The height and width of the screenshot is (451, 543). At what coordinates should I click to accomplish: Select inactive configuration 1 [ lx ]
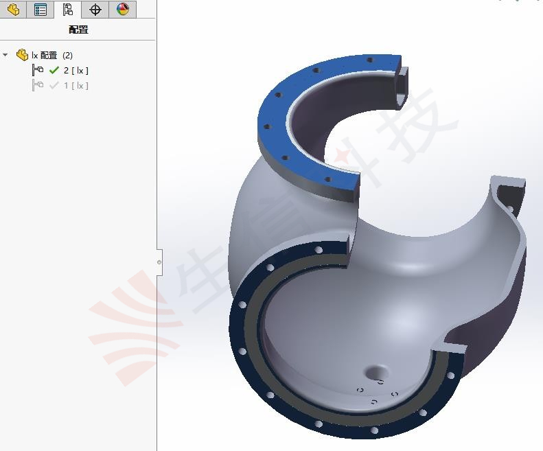[x=76, y=86]
